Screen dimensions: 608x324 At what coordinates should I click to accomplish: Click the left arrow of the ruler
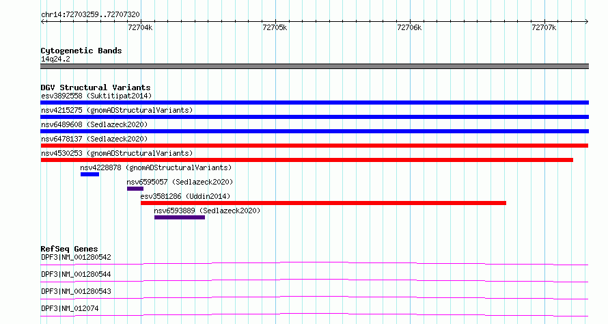42,22
